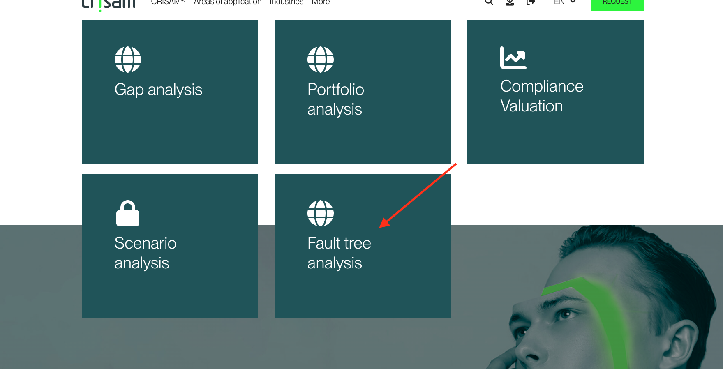This screenshot has height=369, width=723.
Task: Click the globe icon on Portfolio analysis card
Action: pyautogui.click(x=321, y=60)
